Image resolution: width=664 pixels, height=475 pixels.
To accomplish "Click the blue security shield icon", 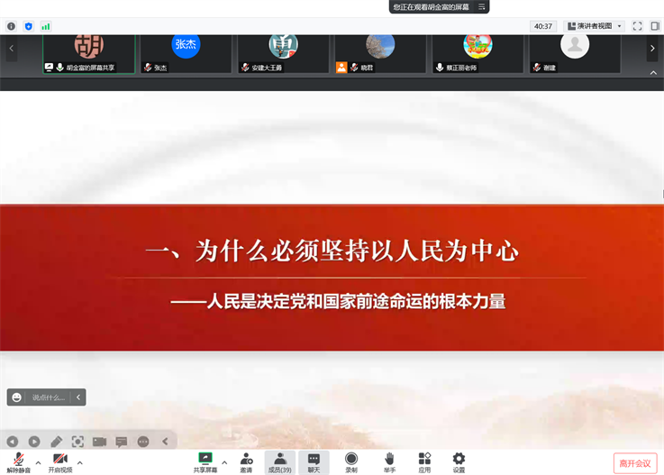I will pos(28,26).
